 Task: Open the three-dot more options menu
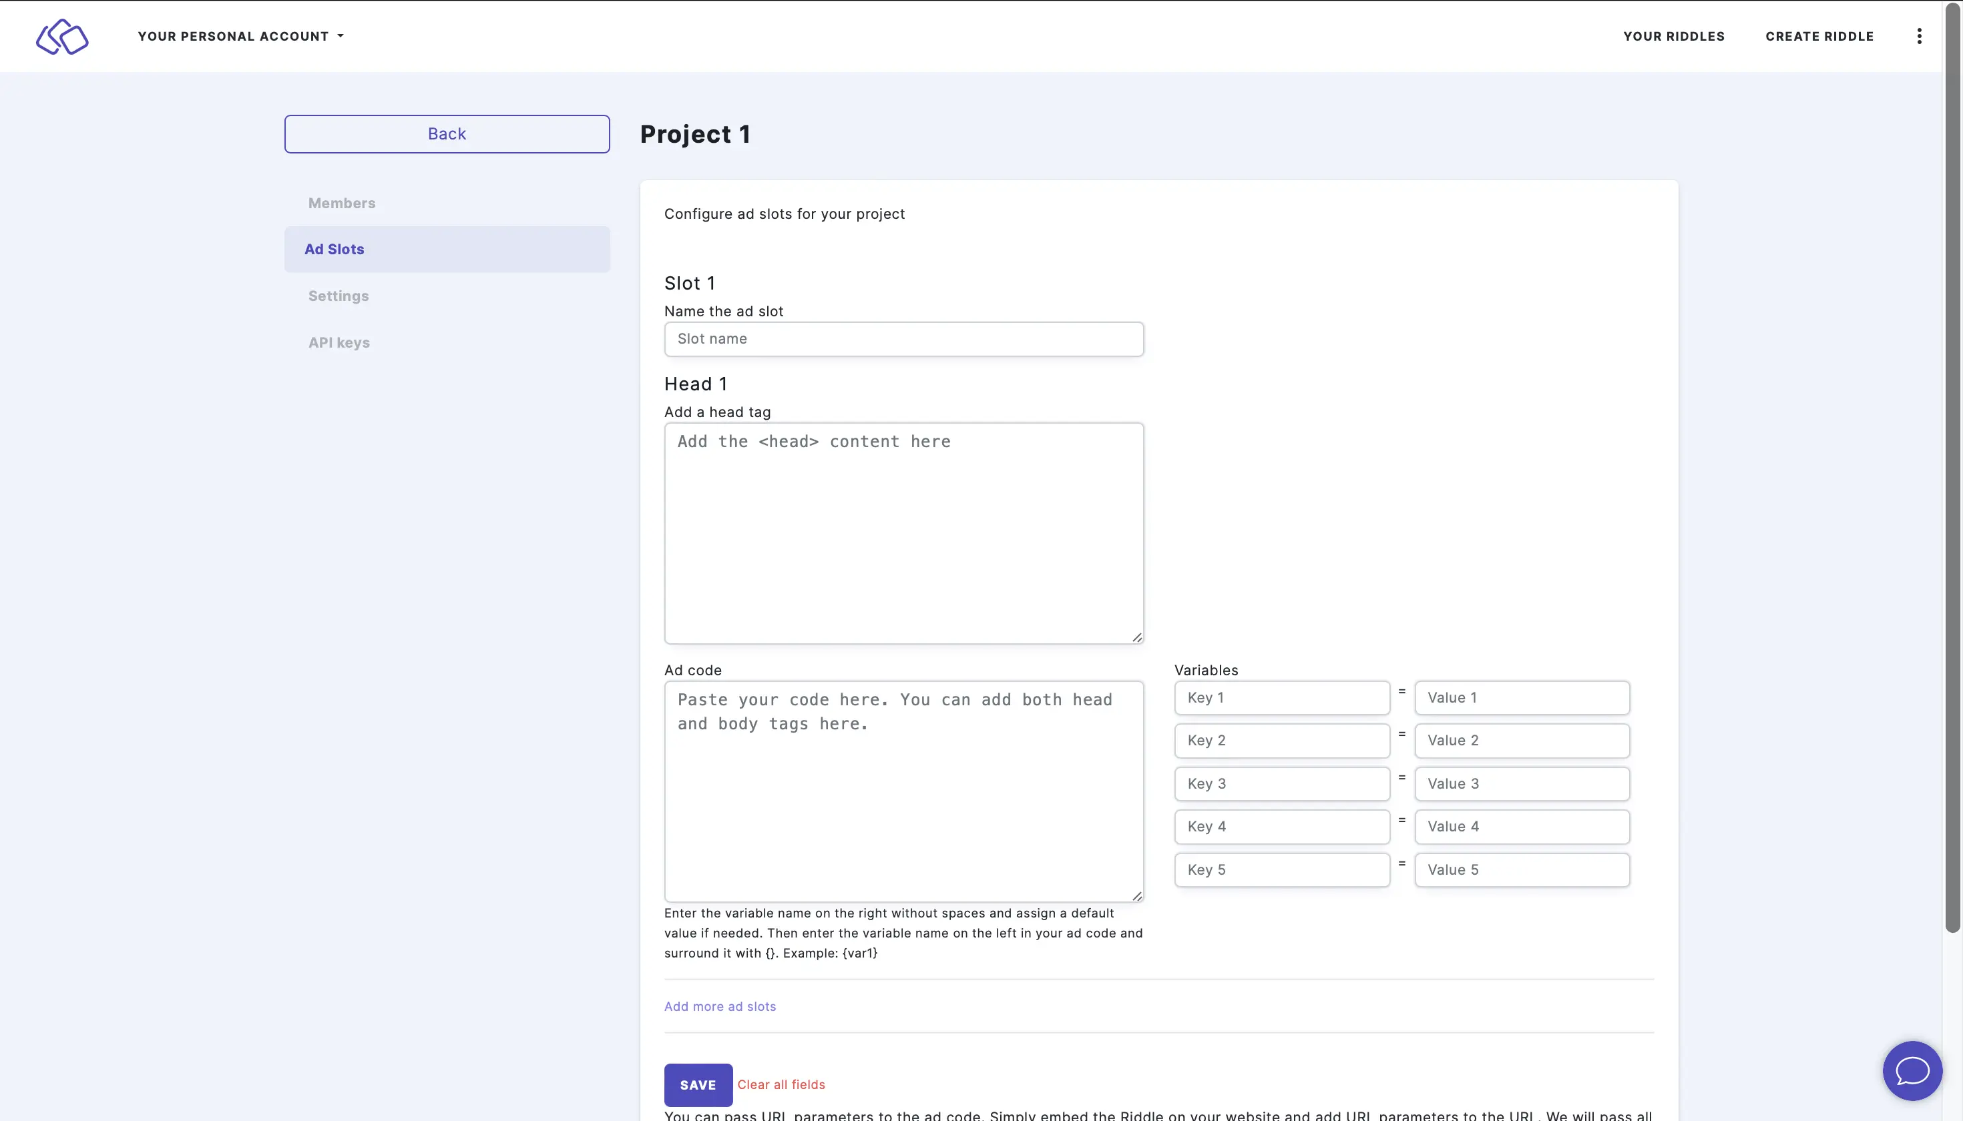click(1919, 36)
